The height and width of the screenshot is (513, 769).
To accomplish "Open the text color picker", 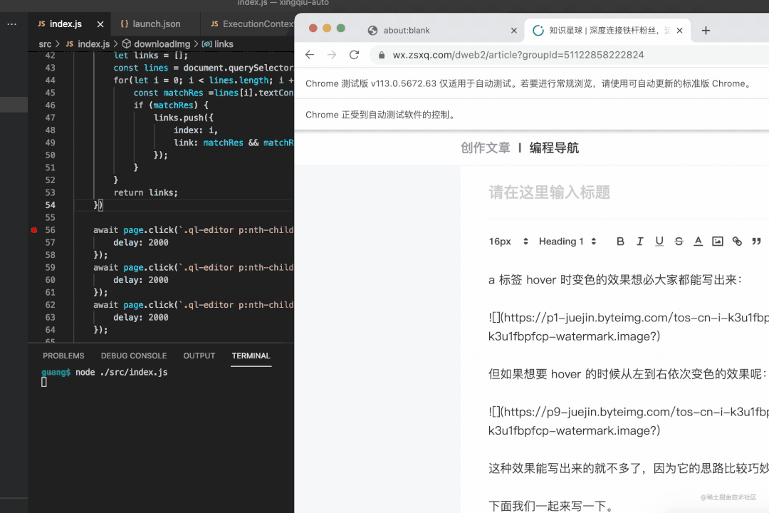I will coord(698,242).
